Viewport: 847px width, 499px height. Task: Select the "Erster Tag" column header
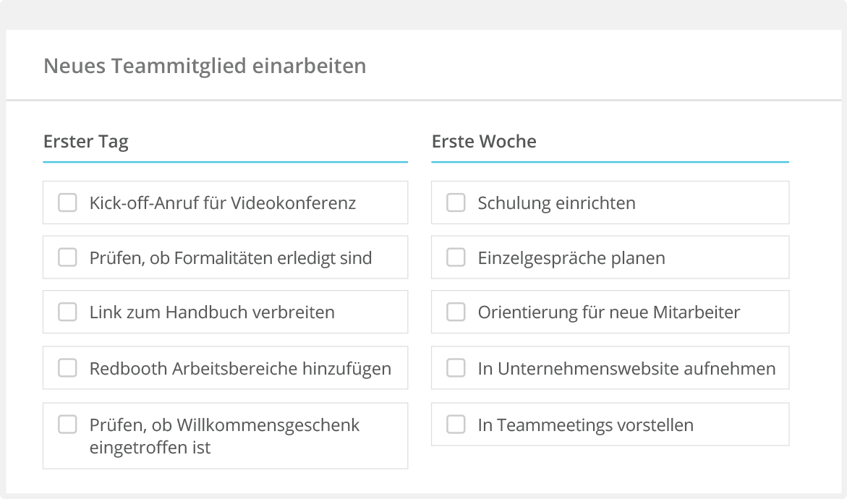pos(86,142)
